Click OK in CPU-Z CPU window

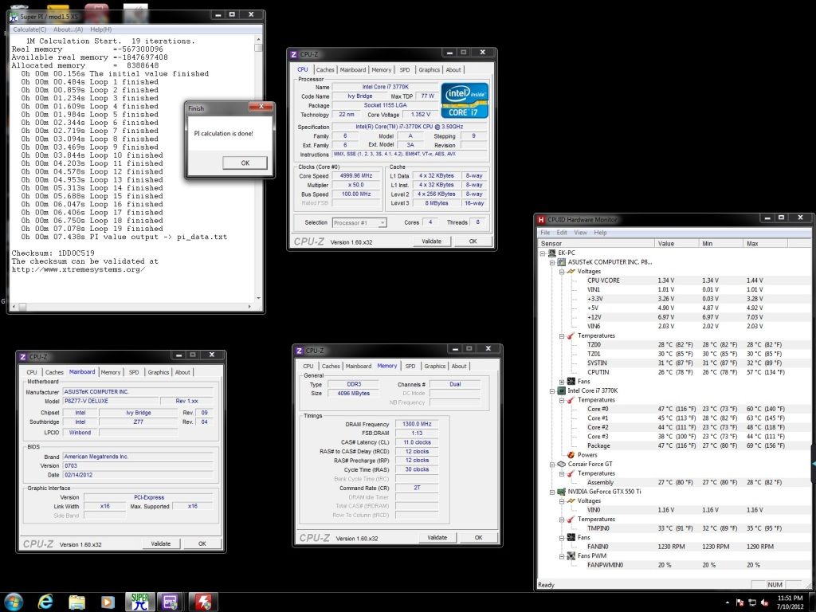473,241
